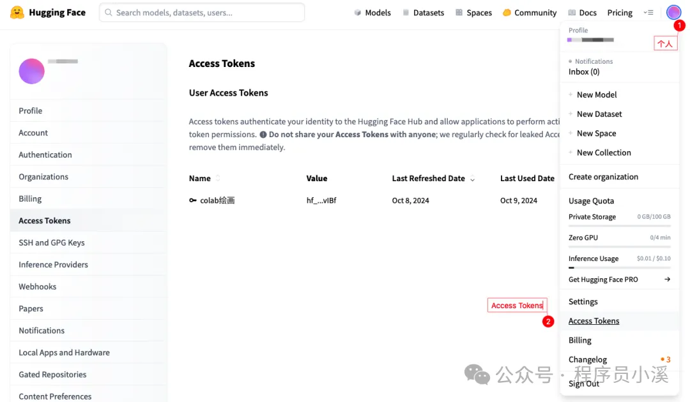Viewport: 690px width, 402px height.
Task: Click the Hugging Face emoji logo
Action: click(x=17, y=12)
